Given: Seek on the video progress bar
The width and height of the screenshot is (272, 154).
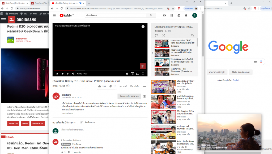Looking at the screenshot, I should pos(100,71).
